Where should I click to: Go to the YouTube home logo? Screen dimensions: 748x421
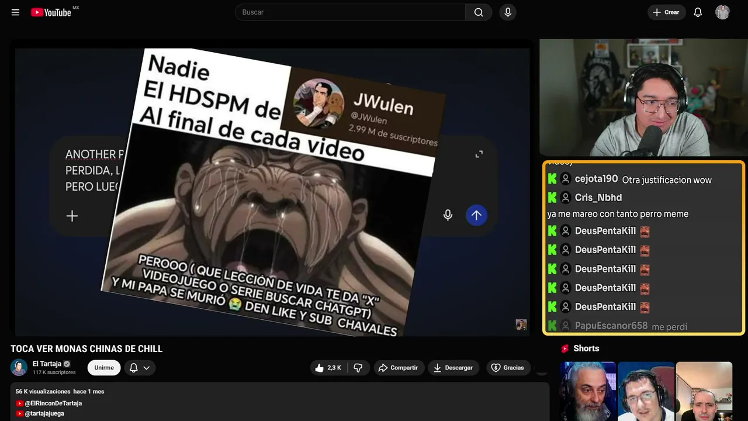click(x=51, y=12)
